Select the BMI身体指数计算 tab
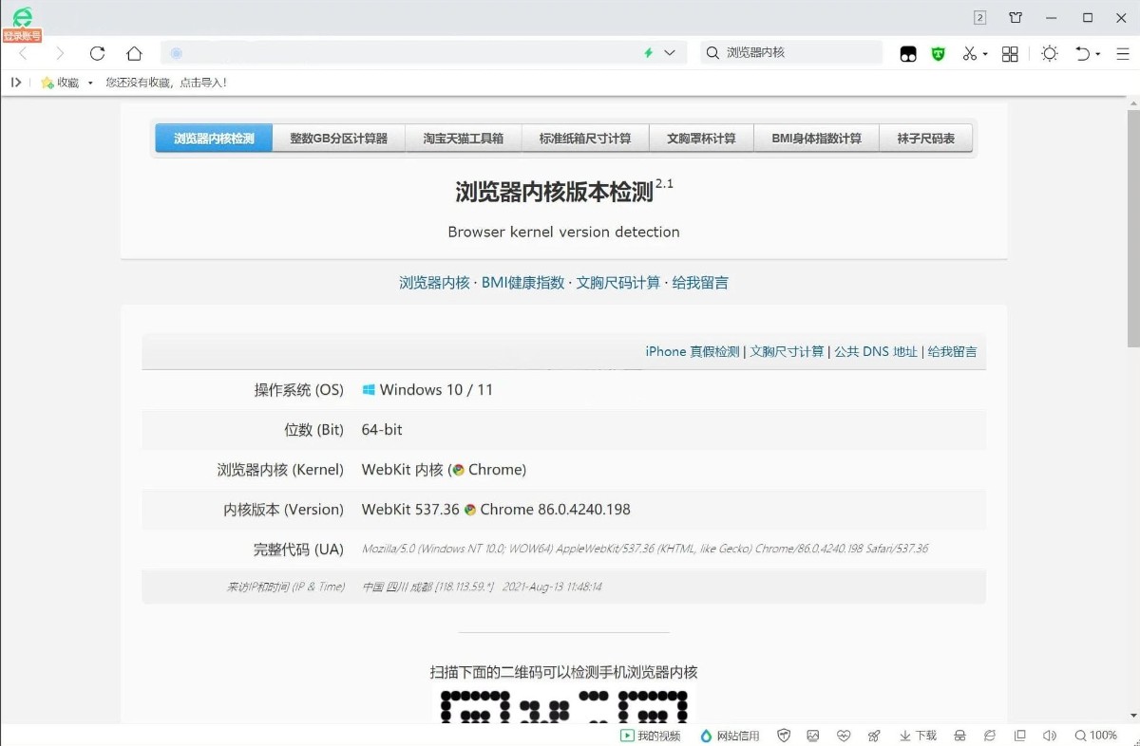Viewport: 1140px width, 746px height. [816, 139]
